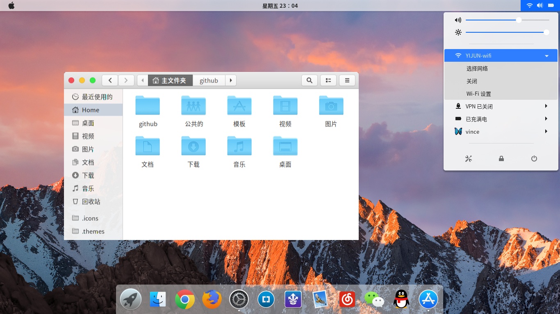Click the lock screen padlock icon
This screenshot has width=560, height=314.
501,159
